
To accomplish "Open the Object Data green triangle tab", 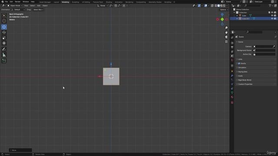I will tap(232, 93).
